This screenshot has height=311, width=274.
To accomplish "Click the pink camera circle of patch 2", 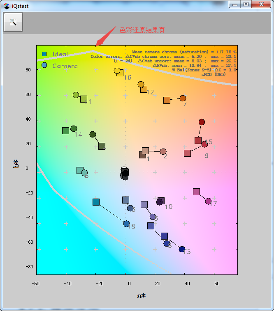I will (x=163, y=151).
